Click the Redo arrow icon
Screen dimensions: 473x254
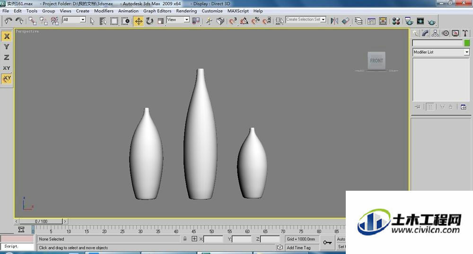(x=19, y=21)
